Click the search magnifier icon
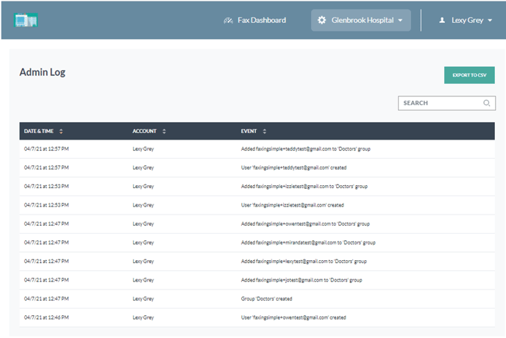 [x=487, y=104]
